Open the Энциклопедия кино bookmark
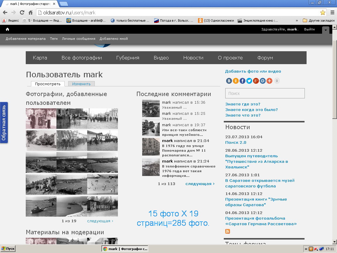This screenshot has height=253, width=337. click(258, 20)
